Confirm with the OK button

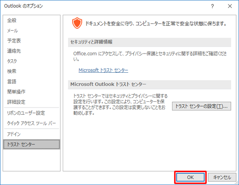click(x=190, y=177)
